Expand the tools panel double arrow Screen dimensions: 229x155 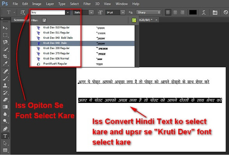pyautogui.click(x=2, y=19)
